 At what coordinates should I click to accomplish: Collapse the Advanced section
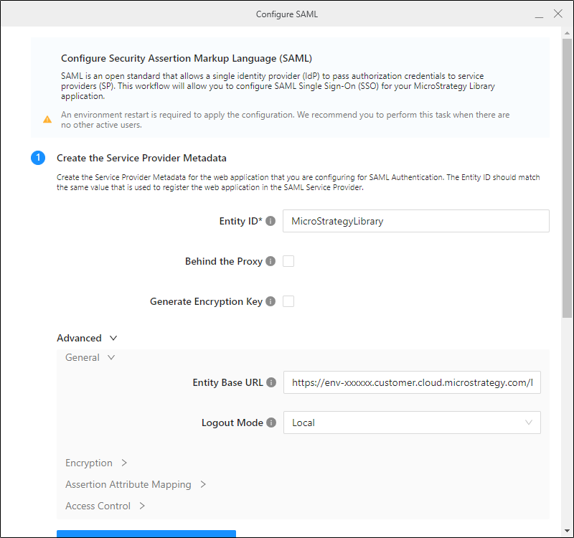click(x=86, y=338)
